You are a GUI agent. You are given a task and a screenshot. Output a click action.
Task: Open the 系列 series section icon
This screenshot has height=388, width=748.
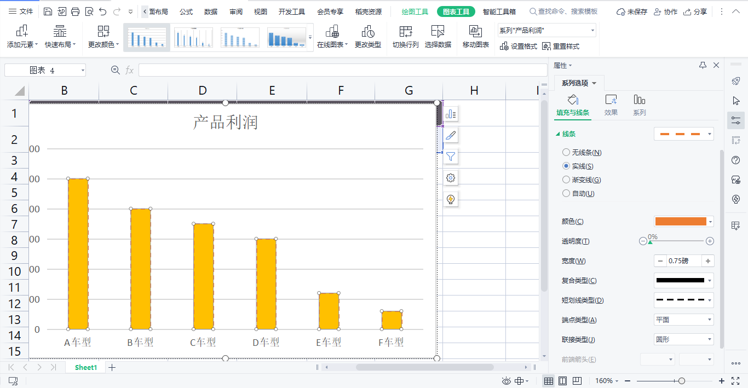point(639,100)
